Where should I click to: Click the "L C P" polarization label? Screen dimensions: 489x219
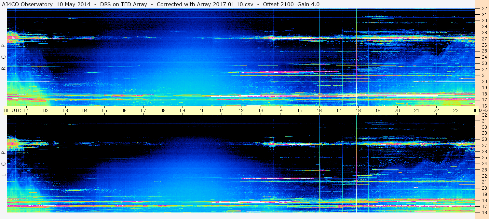point(4,164)
